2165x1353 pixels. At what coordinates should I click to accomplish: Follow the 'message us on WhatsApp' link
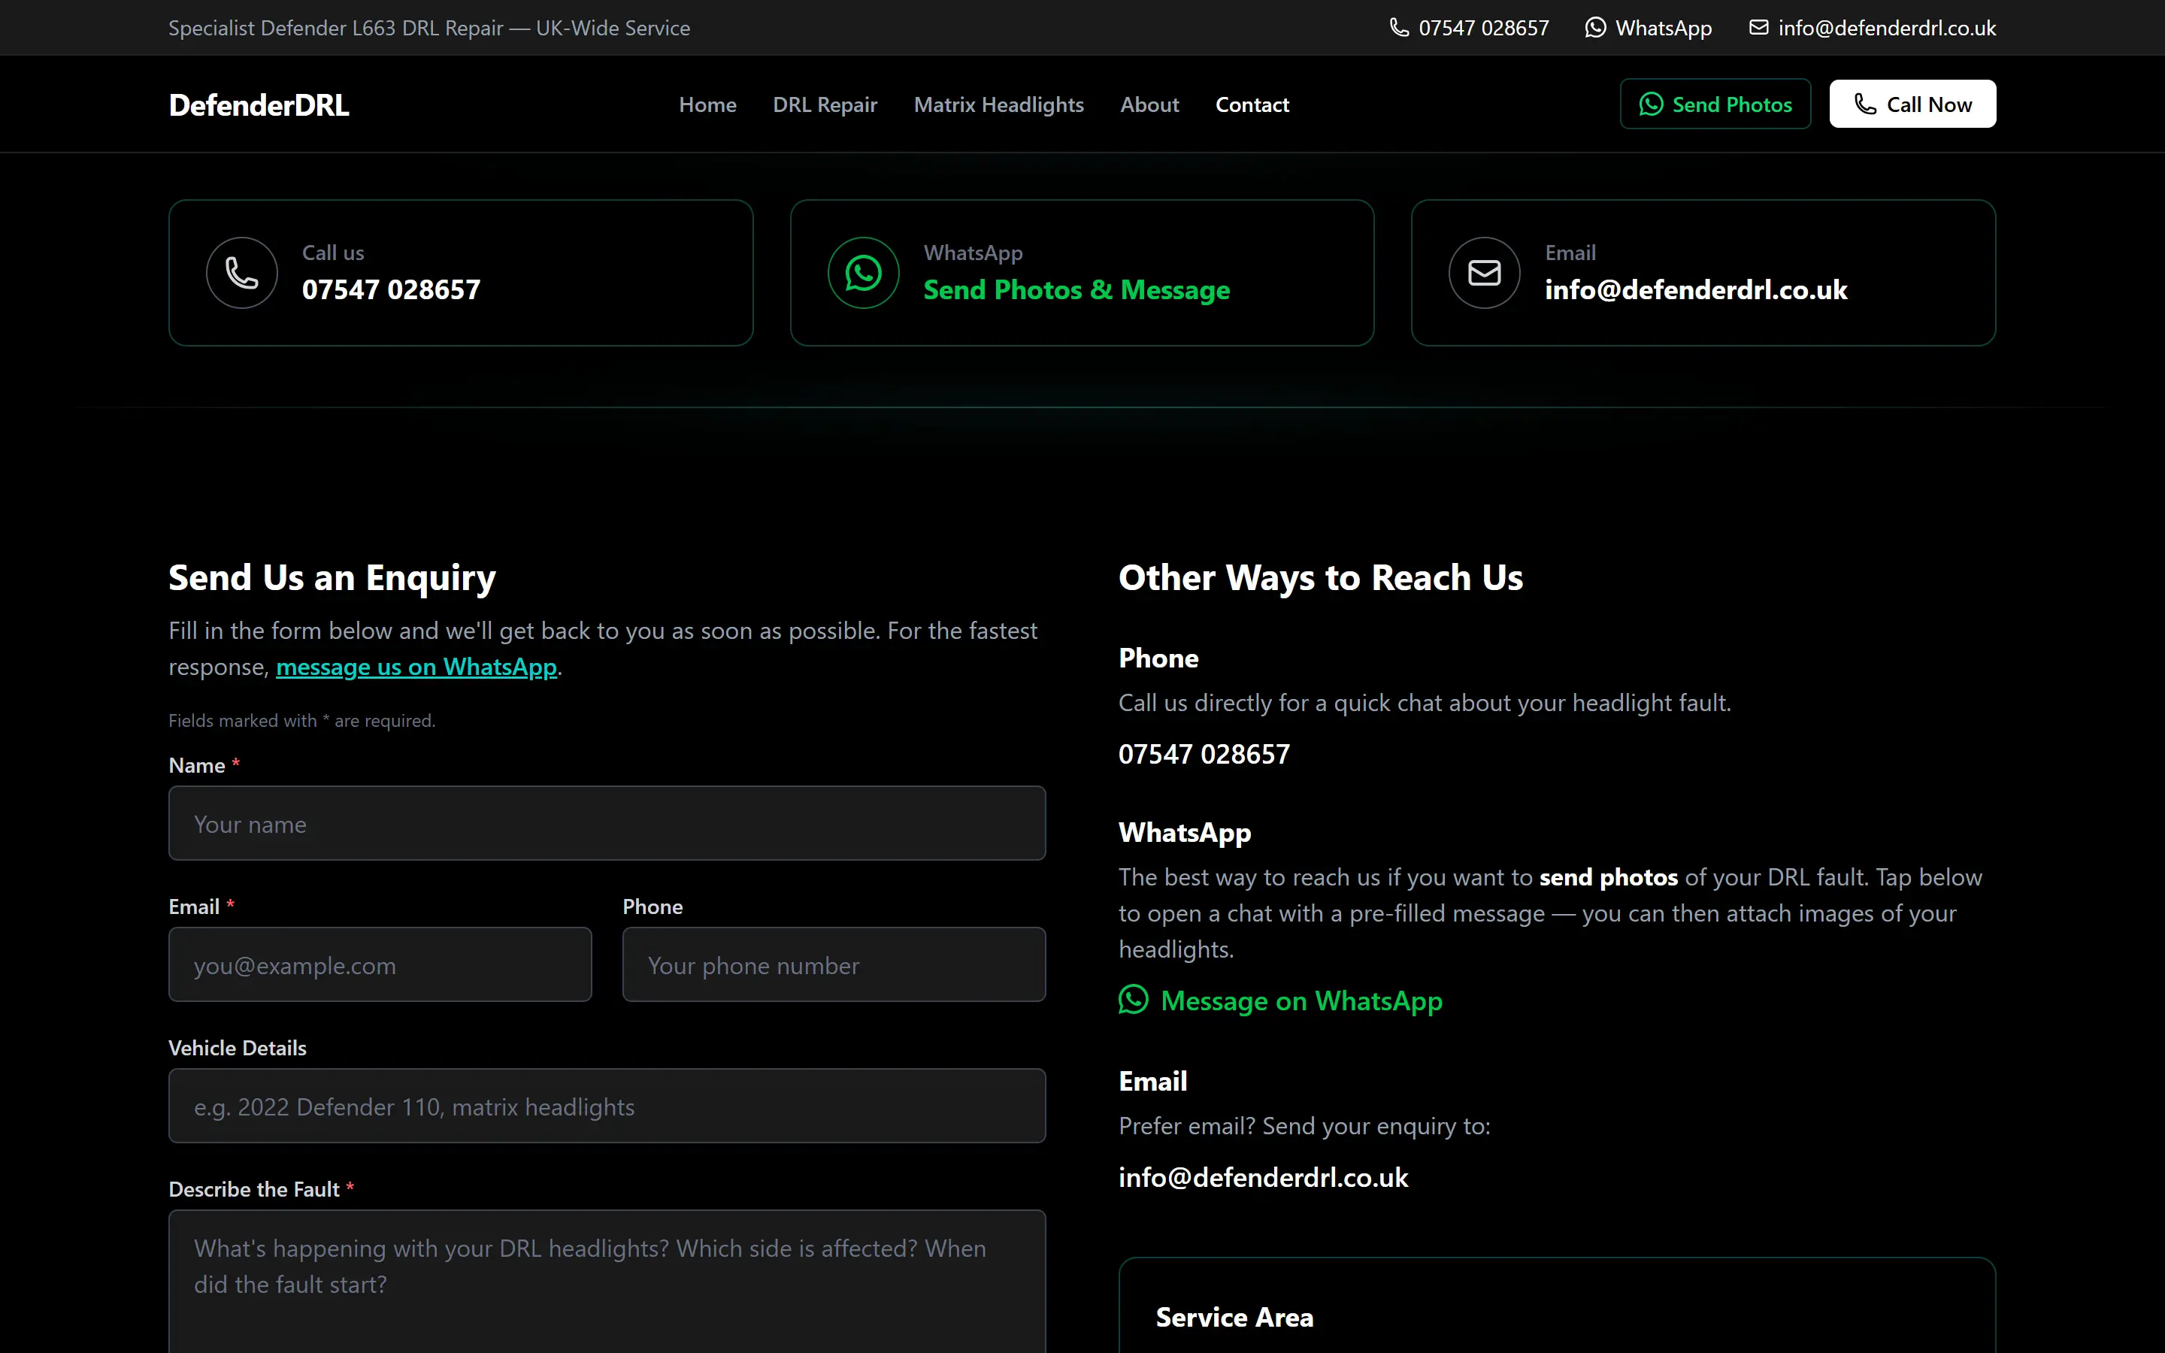tap(417, 667)
